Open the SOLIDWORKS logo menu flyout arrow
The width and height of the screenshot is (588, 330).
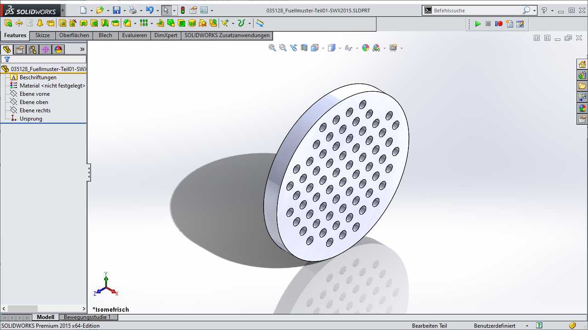coord(63,10)
